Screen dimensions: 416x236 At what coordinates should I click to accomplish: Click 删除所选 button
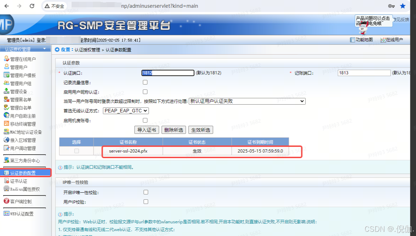174,130
